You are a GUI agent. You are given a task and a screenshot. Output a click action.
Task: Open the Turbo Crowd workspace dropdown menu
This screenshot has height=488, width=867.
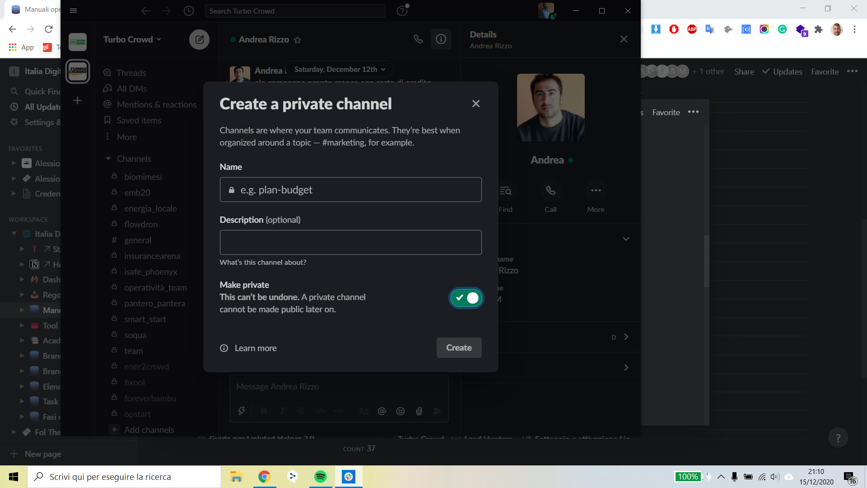click(132, 39)
